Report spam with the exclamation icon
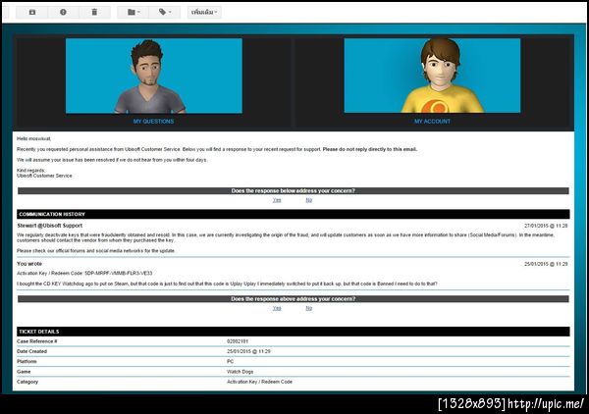 click(63, 12)
